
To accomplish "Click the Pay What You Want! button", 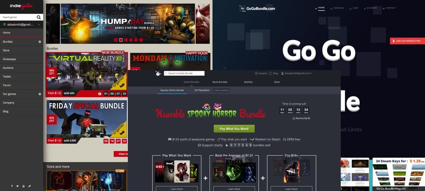I will (234, 129).
